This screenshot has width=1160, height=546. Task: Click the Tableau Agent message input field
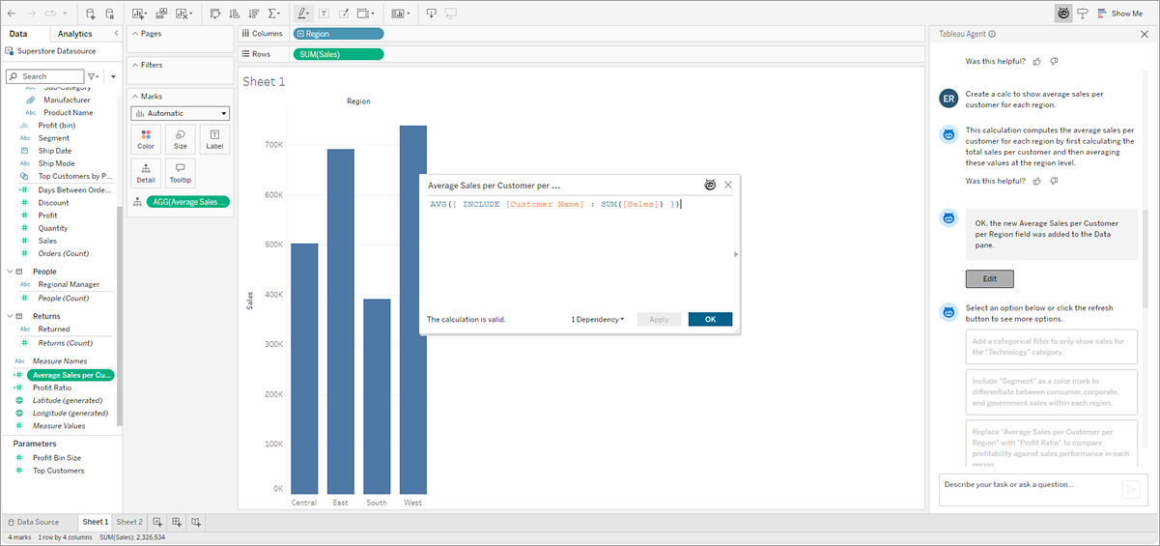click(x=1027, y=484)
